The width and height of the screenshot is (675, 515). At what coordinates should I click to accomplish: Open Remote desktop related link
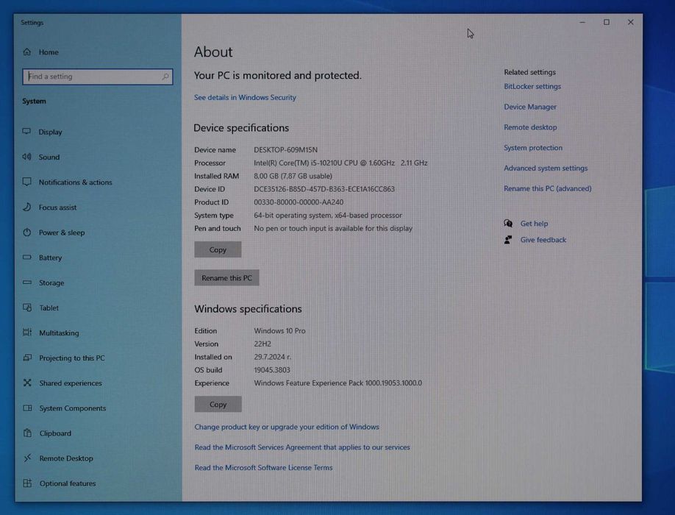coord(530,127)
